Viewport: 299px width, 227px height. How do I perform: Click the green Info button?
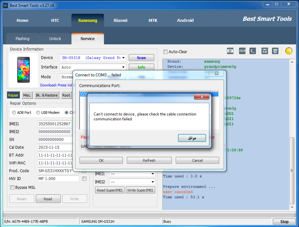(141, 67)
